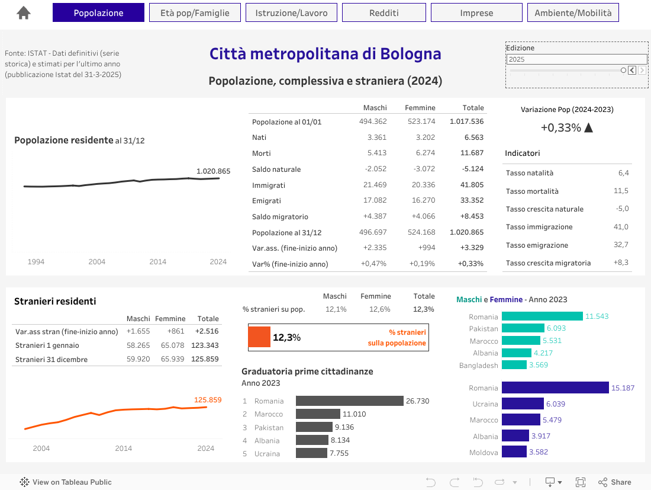This screenshot has height=490, width=651.
Task: Click the Revert icon in bottom toolbar
Action: click(x=478, y=482)
